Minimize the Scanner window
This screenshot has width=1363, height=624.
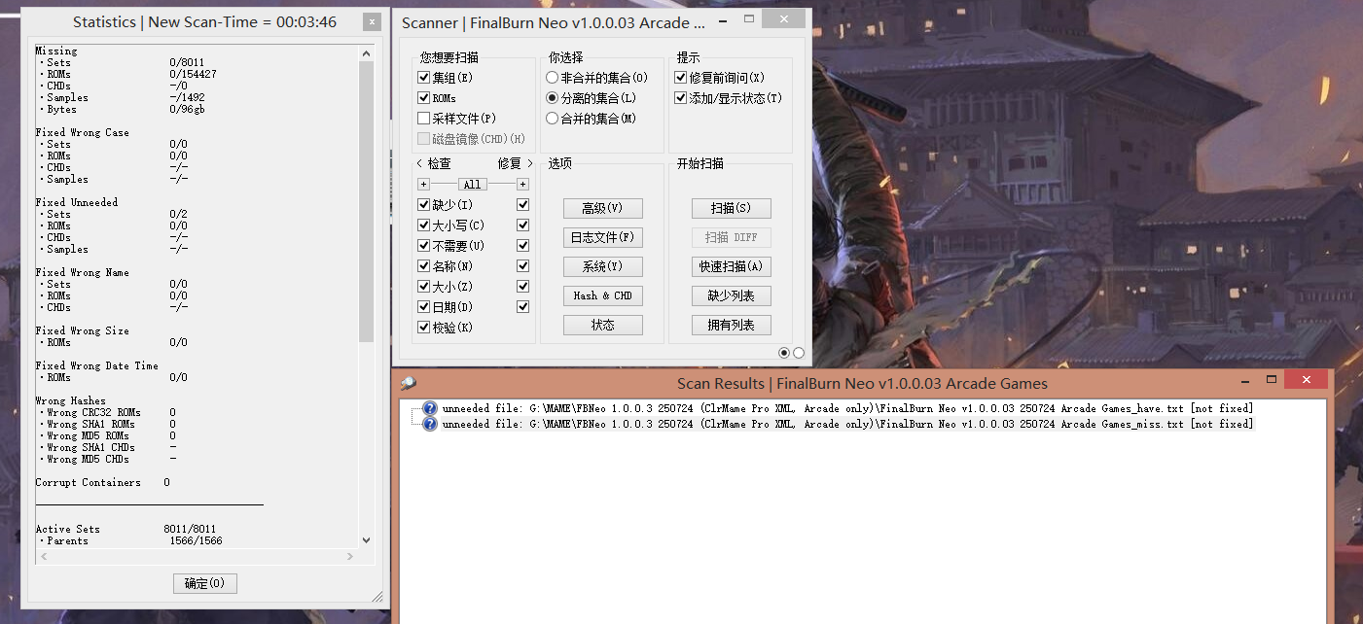721,19
